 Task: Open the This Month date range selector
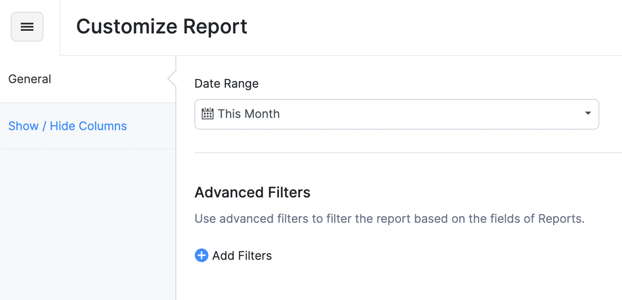[396, 114]
